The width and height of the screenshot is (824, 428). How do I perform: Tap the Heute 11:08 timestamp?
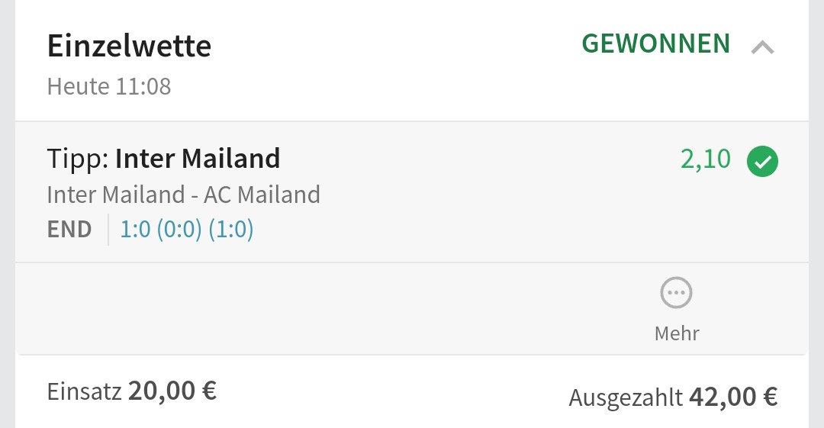109,86
